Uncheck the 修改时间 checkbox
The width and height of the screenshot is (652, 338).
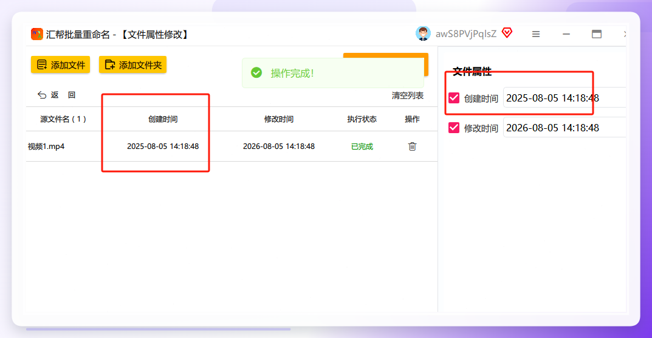(454, 128)
